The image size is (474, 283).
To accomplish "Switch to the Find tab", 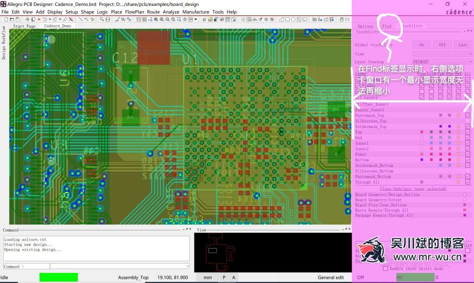I will tap(387, 26).
